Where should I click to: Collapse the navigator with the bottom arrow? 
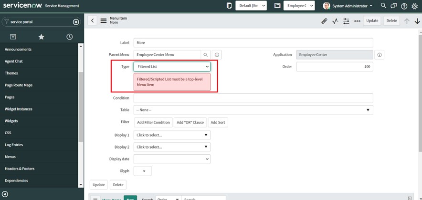(5, 194)
